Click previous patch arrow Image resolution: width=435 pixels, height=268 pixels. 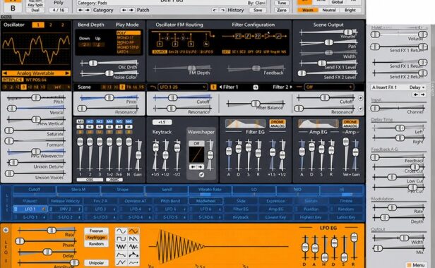pos(124,11)
